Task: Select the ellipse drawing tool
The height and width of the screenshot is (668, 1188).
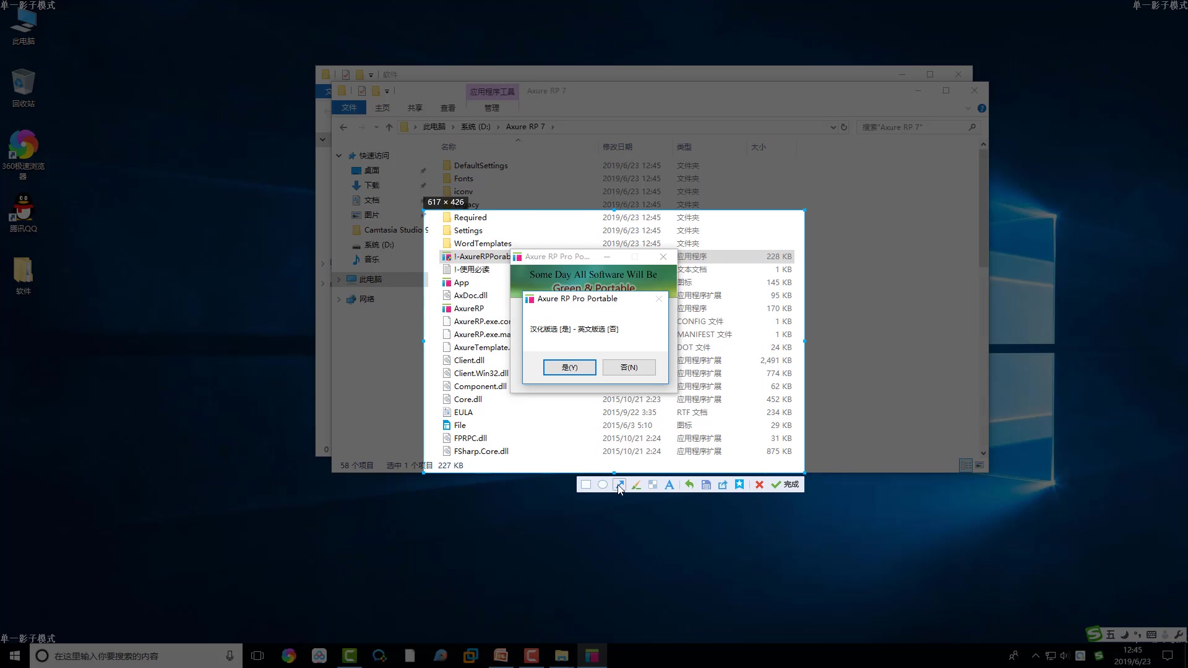Action: 602,485
